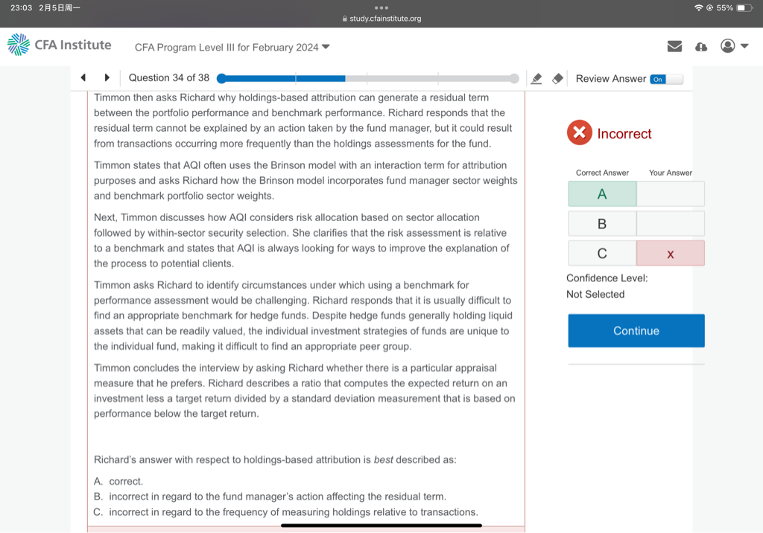Viewport: 763px width, 533px height.
Task: Open the user profile icon
Action: (727, 45)
